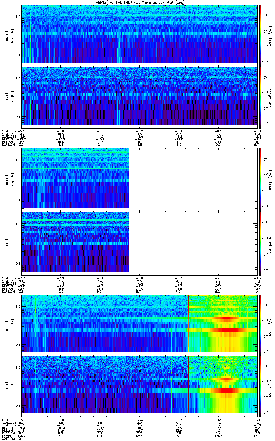Image resolution: width=275 pixels, height=441 pixels.
Task: Click the 1200 time label on the bottom axis
Action: 22,436
